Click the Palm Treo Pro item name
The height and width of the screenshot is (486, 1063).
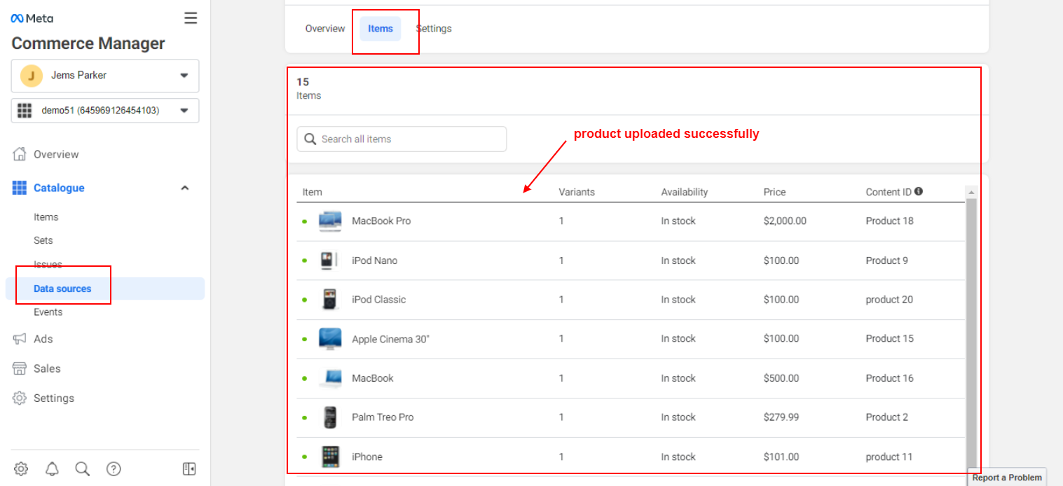click(x=383, y=417)
